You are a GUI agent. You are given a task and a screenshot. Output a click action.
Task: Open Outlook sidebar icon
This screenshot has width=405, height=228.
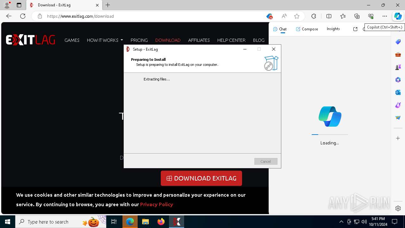tap(398, 92)
